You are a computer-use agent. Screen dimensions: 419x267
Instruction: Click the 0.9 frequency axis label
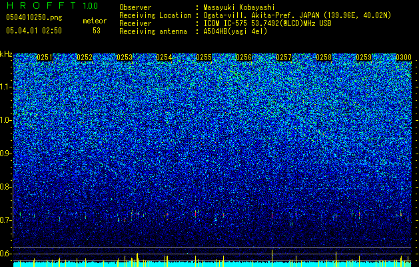pyautogui.click(x=6, y=154)
